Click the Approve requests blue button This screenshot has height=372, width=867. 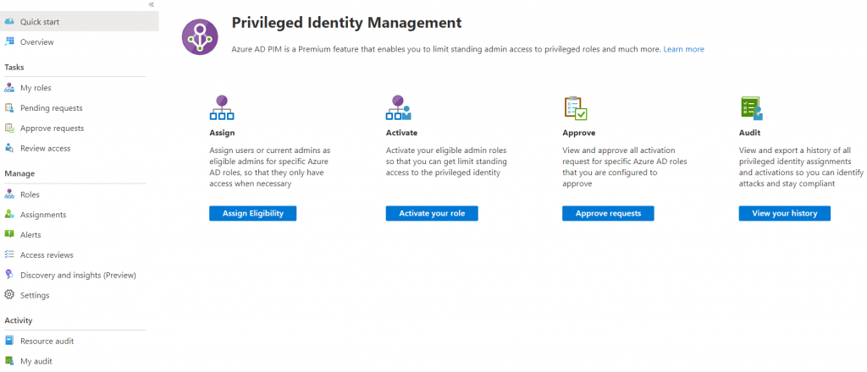[x=608, y=214]
